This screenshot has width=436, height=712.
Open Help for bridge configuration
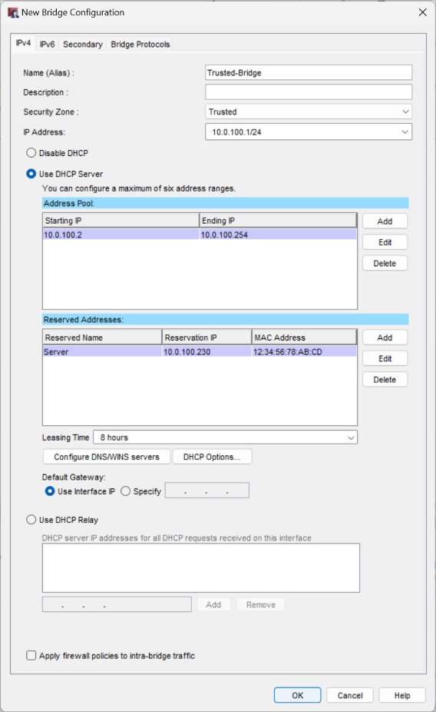point(402,695)
